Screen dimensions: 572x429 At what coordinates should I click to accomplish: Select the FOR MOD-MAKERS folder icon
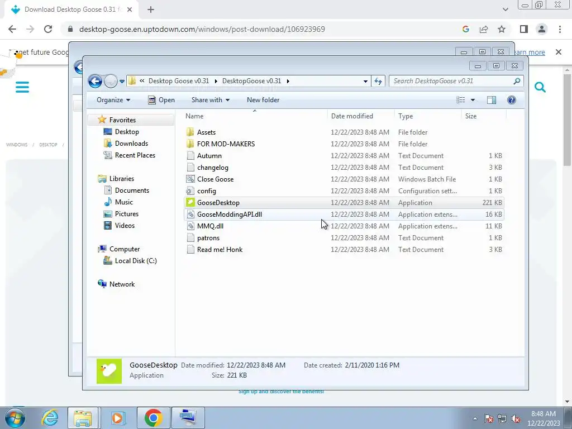190,144
